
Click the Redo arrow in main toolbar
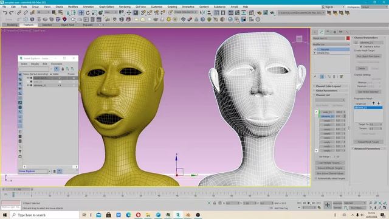tap(12, 12)
